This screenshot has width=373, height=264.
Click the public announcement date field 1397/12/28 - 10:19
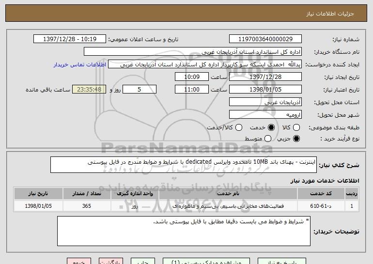[x=70, y=39]
